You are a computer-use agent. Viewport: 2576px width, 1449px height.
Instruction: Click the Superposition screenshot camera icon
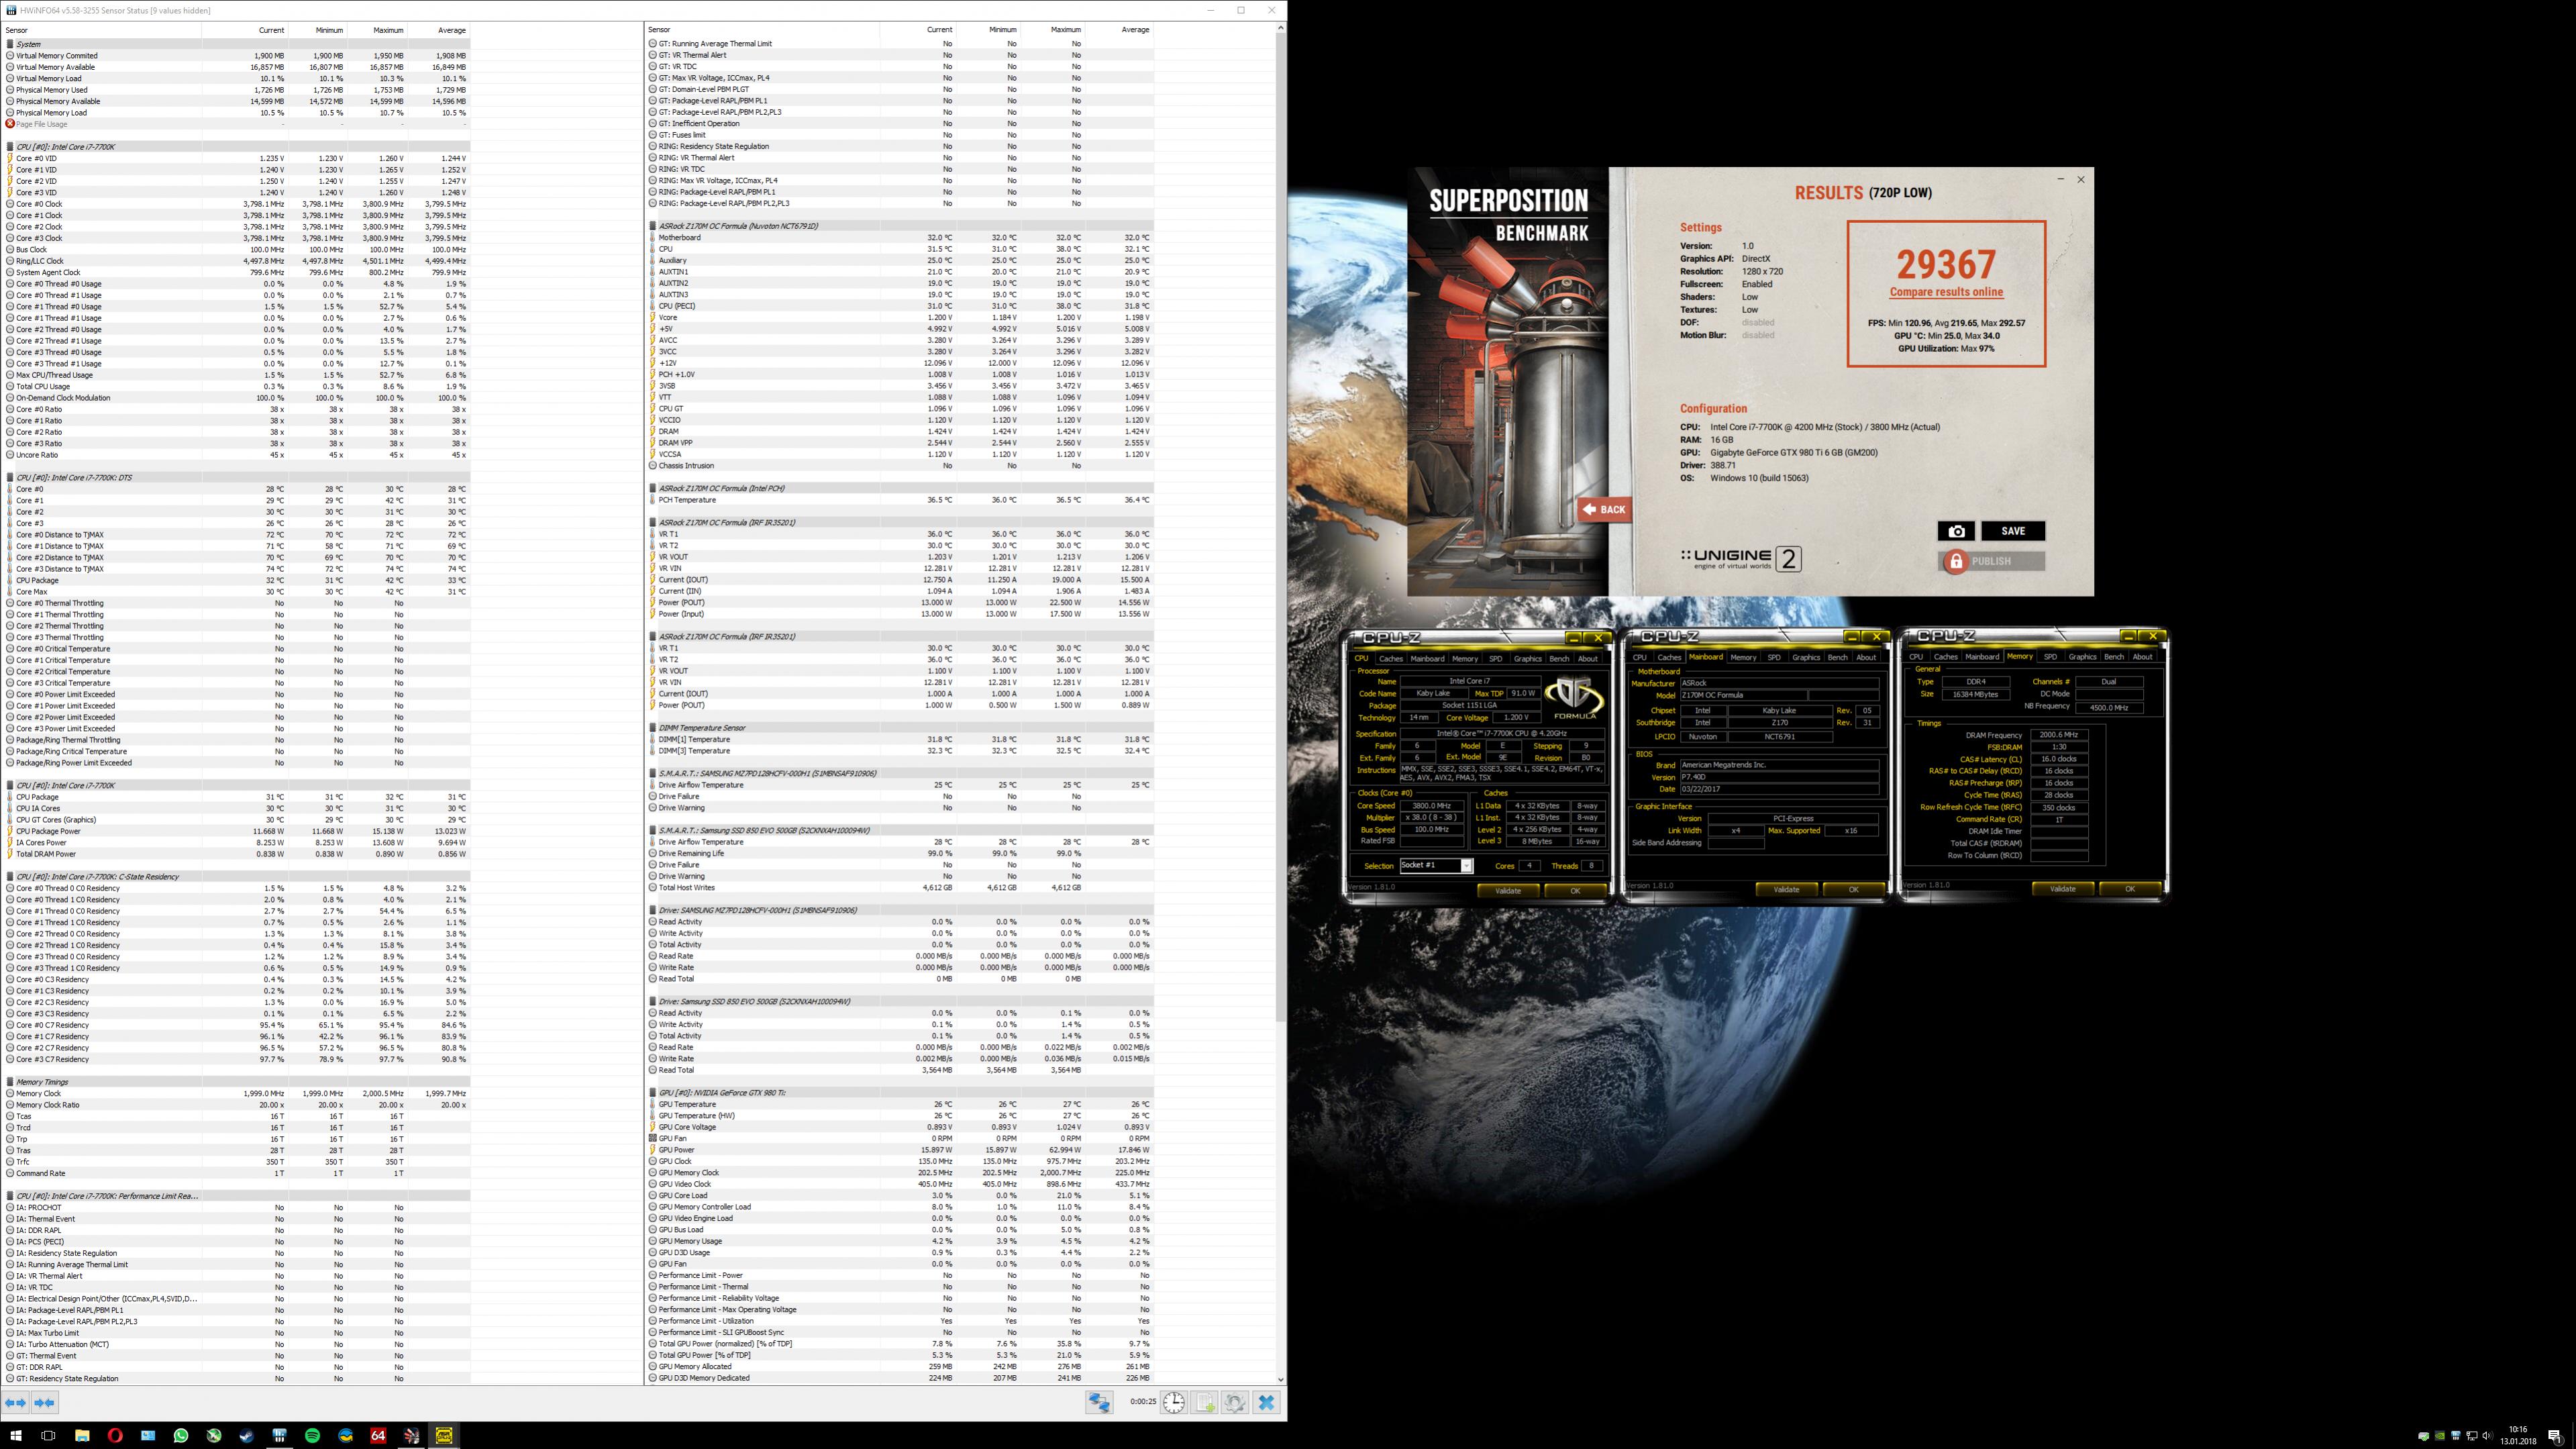pos(1955,531)
